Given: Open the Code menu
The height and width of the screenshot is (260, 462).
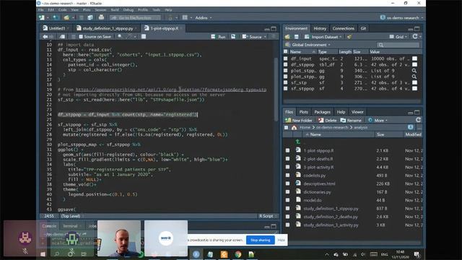Looking at the screenshot, I should pos(63,9).
